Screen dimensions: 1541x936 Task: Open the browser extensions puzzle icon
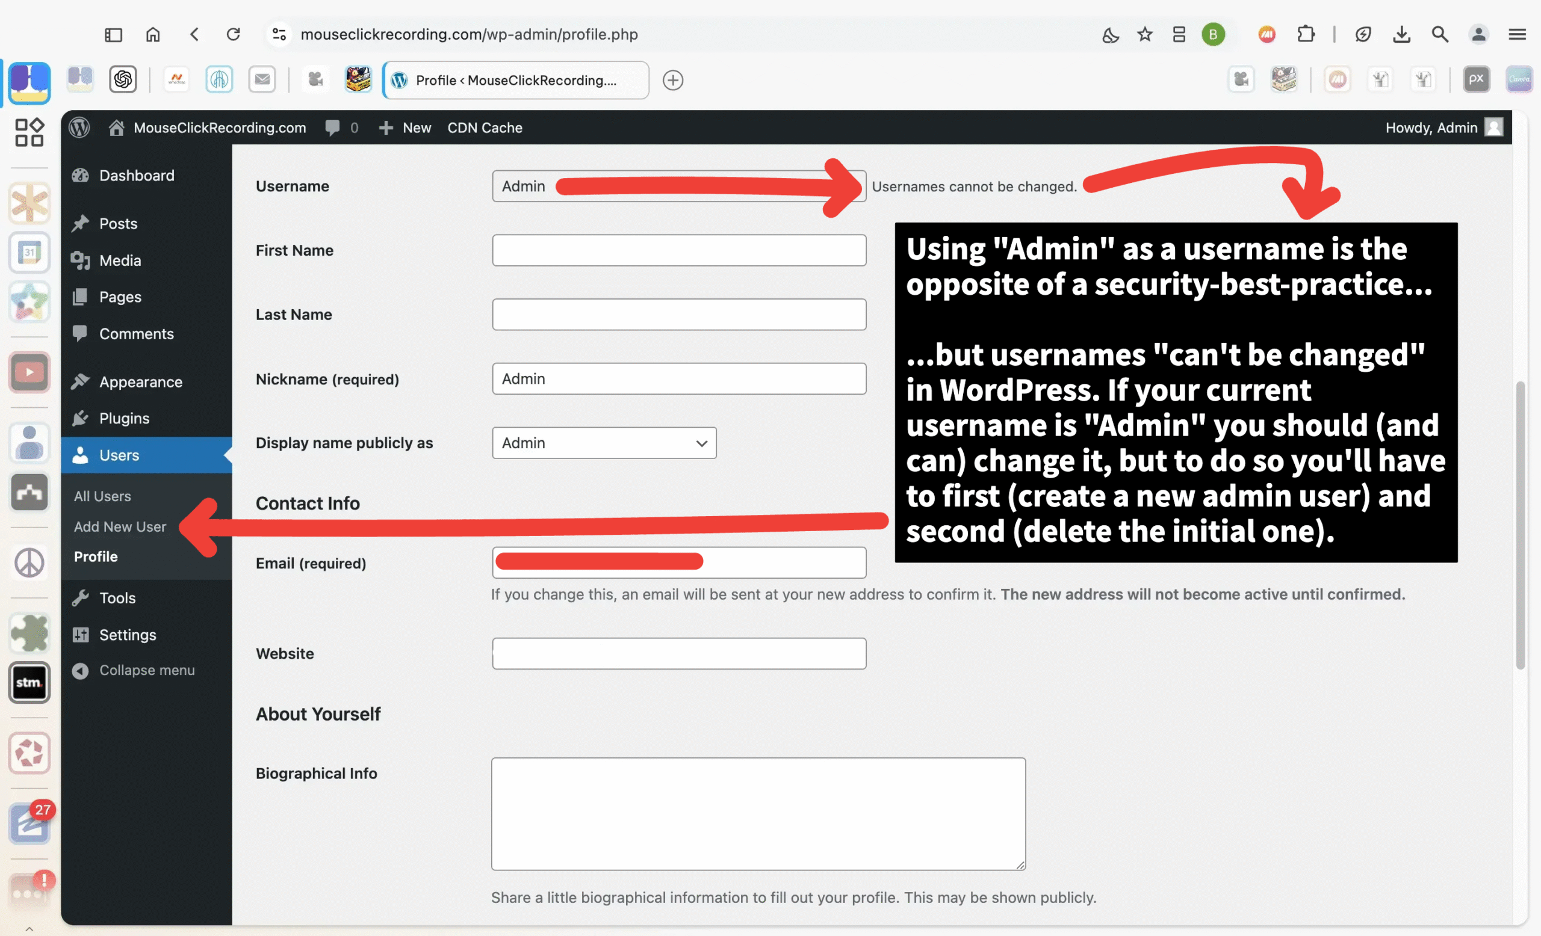[1306, 34]
